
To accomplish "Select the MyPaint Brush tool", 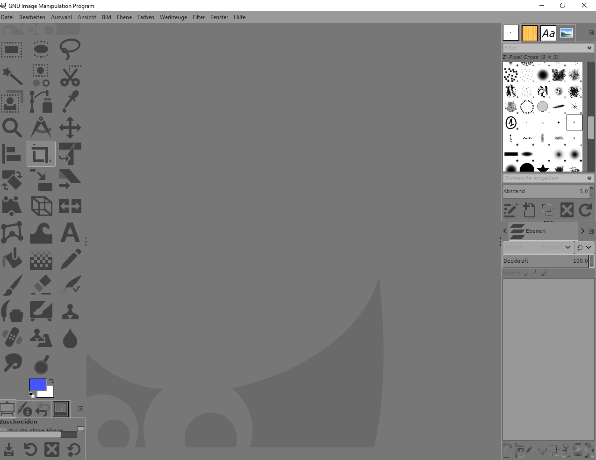I will tap(41, 311).
